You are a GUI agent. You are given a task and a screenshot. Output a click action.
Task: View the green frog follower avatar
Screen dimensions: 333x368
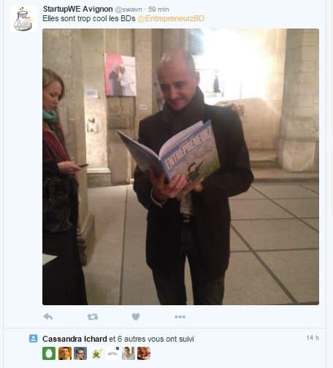(x=96, y=353)
